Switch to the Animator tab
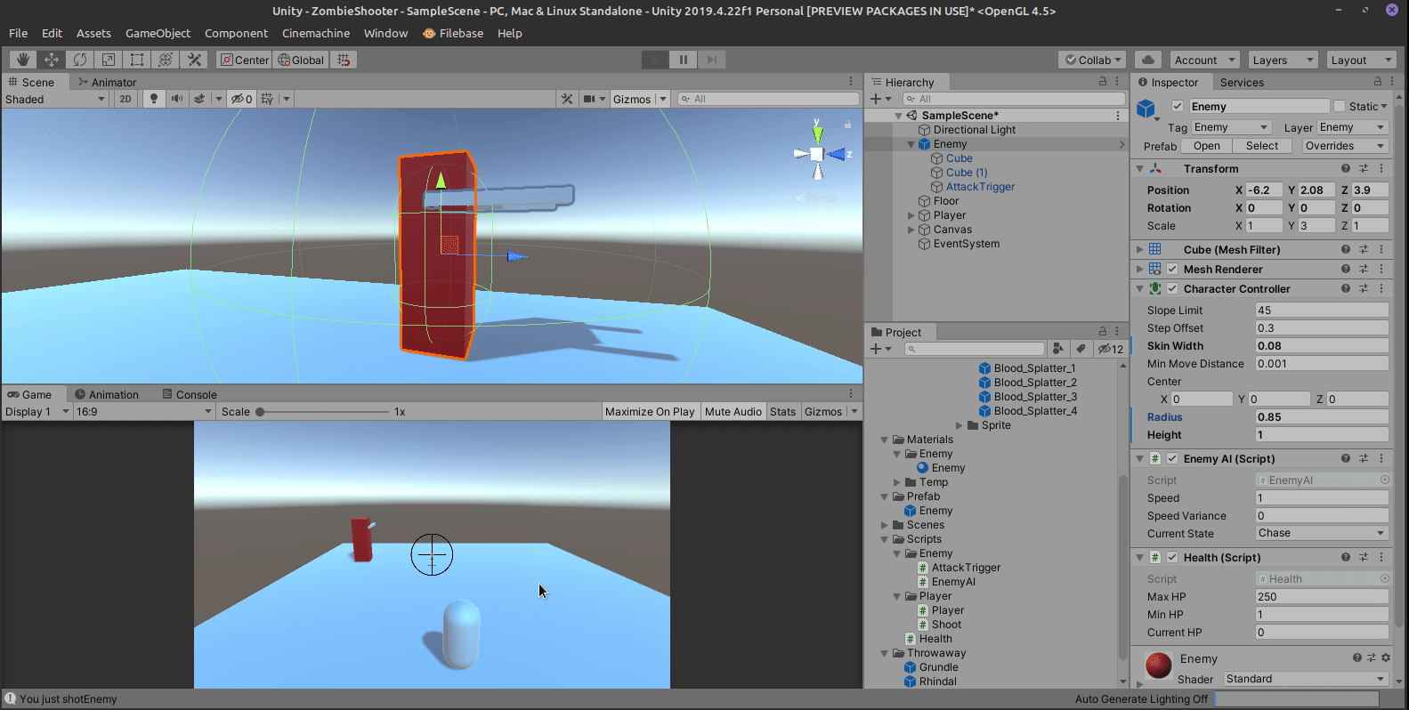Viewport: 1409px width, 710px height. [x=107, y=82]
